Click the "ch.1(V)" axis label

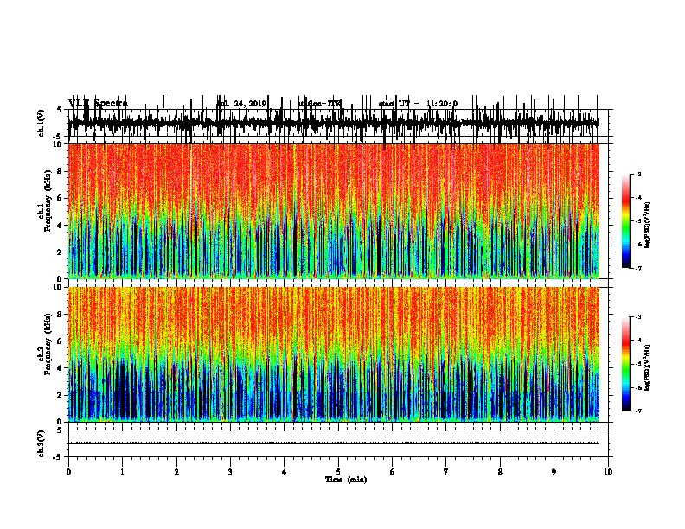pos(42,123)
